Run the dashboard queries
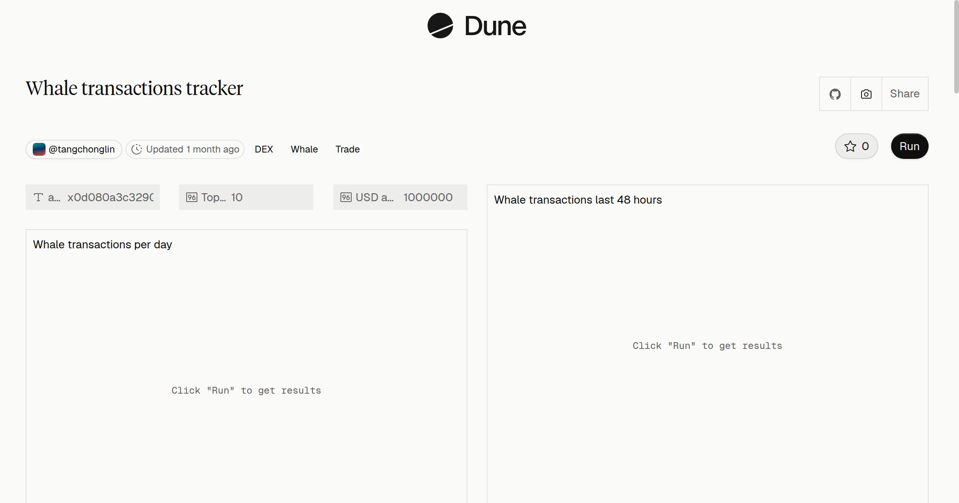 [909, 146]
